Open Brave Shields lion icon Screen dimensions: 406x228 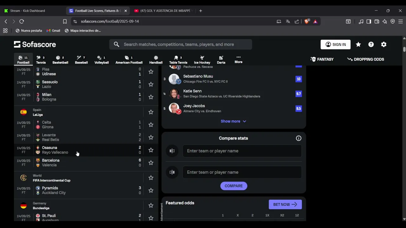coord(307,21)
